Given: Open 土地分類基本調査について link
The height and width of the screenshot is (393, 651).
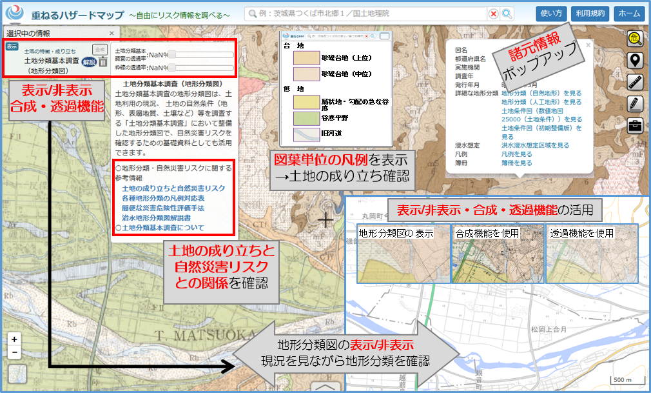Looking at the screenshot, I should tap(162, 228).
